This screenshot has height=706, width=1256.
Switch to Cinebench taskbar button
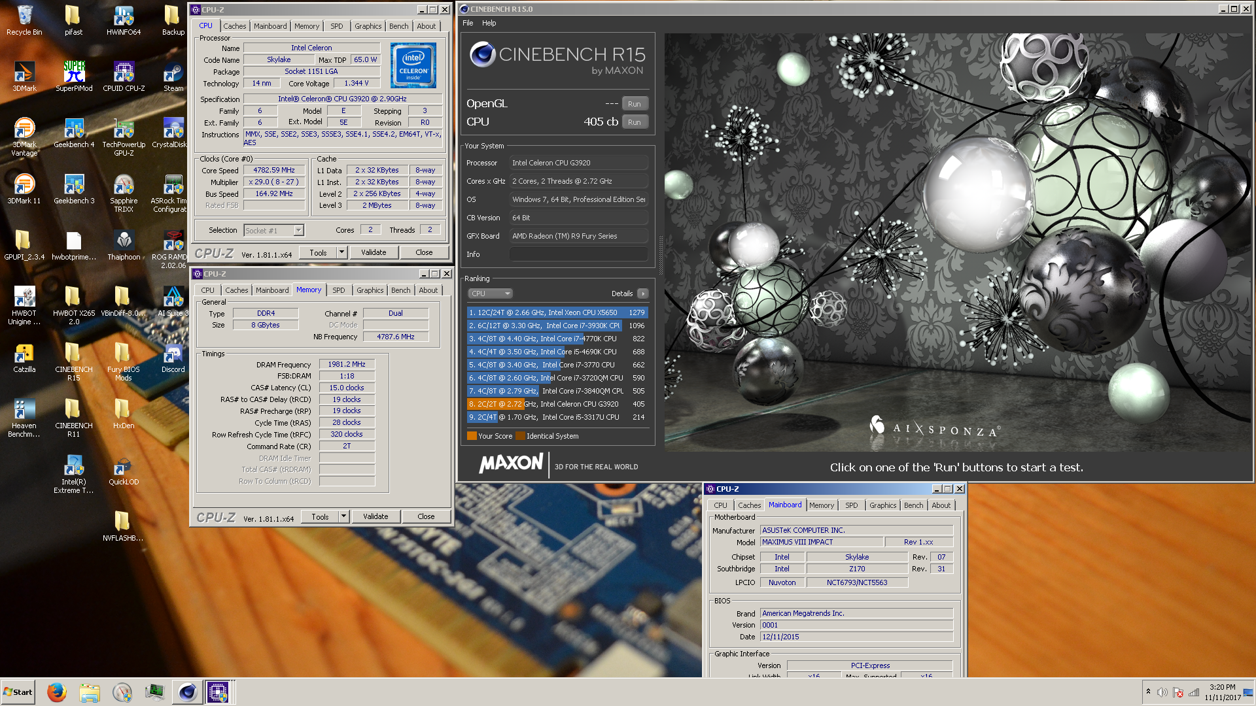point(187,692)
